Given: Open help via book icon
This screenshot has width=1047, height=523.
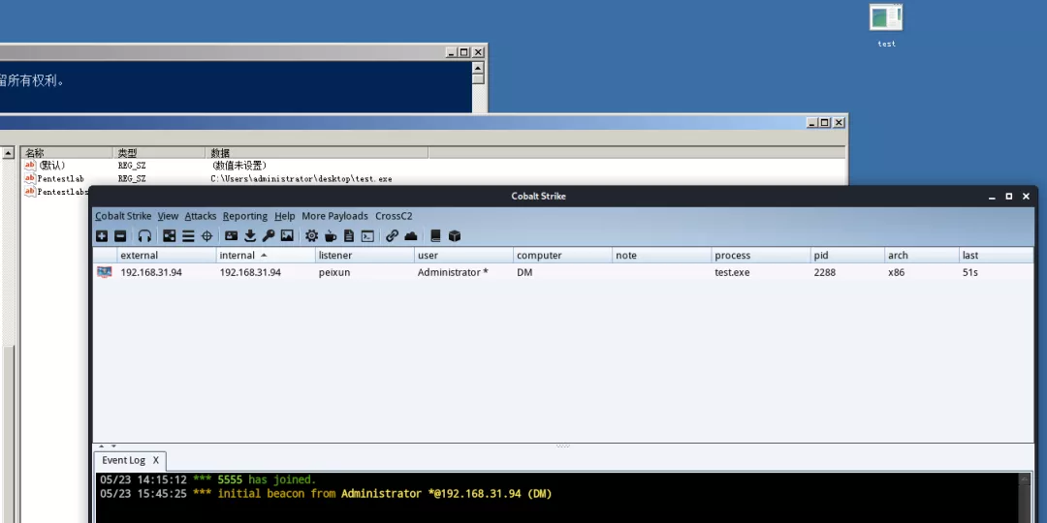Looking at the screenshot, I should 435,235.
